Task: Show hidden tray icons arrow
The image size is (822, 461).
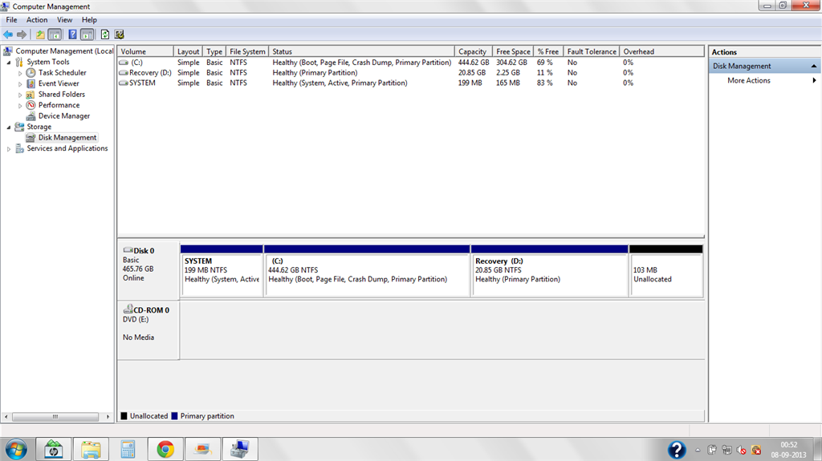Action: click(698, 450)
